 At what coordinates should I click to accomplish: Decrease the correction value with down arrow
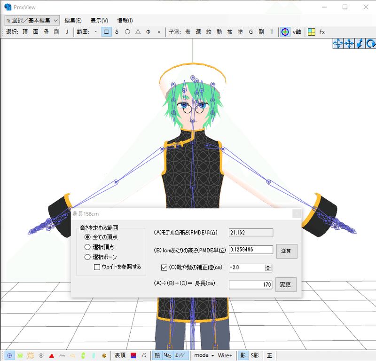[268, 270]
